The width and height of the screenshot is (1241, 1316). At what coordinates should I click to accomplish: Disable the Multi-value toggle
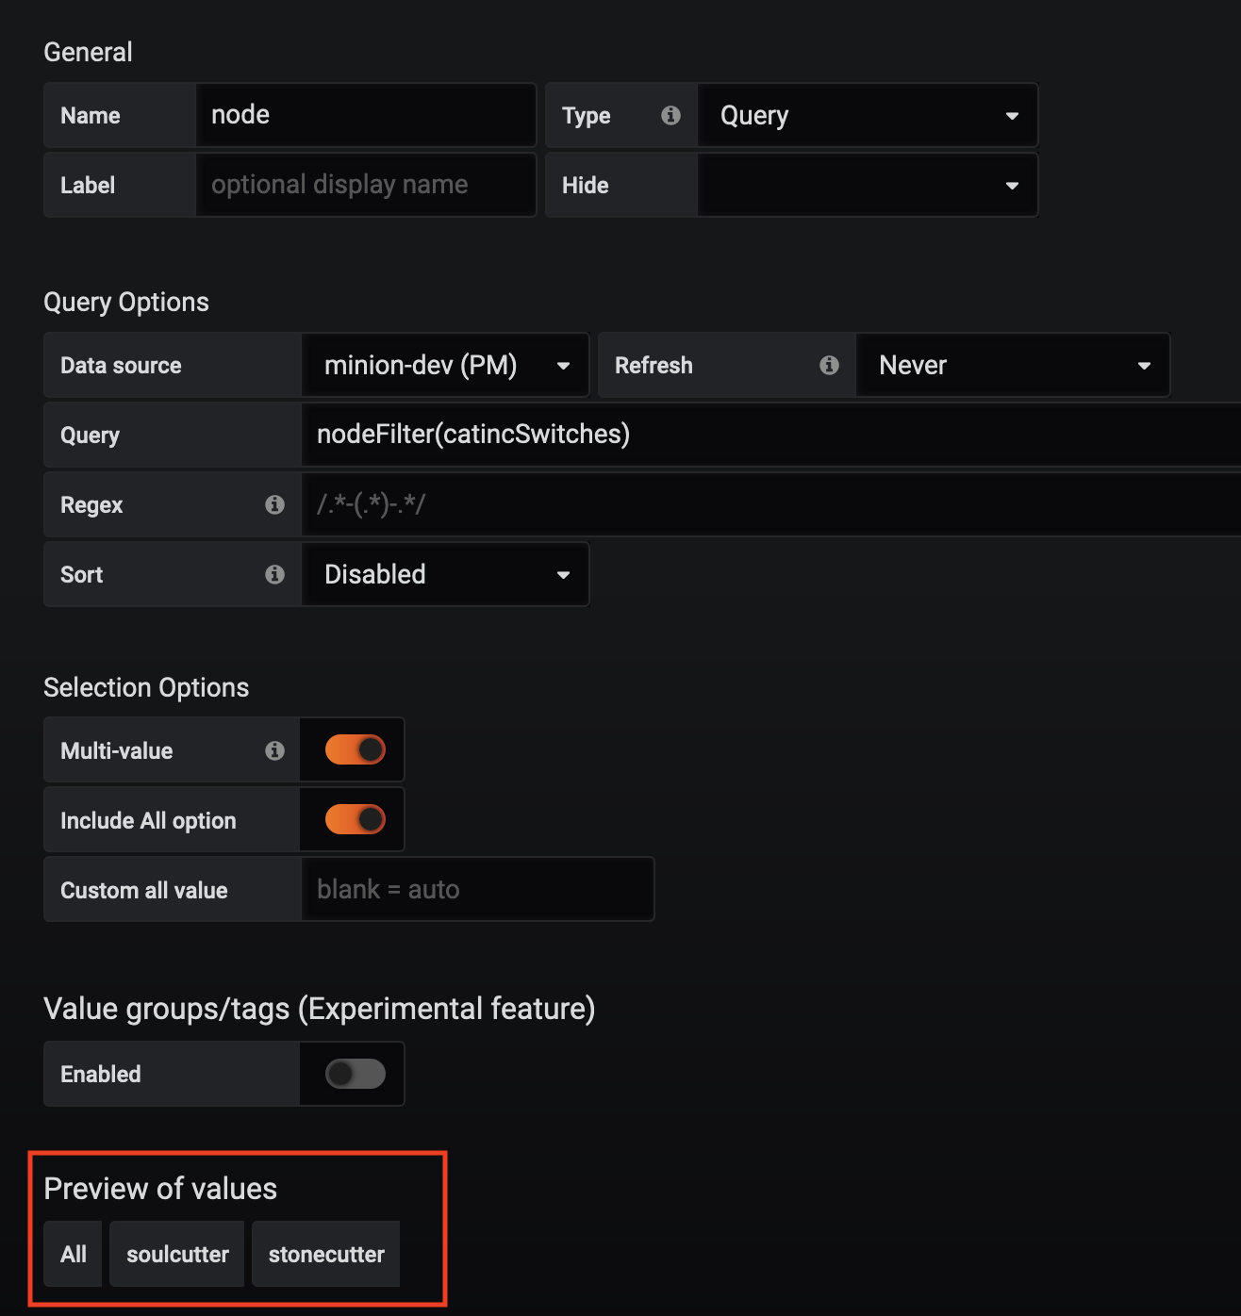pyautogui.click(x=351, y=749)
